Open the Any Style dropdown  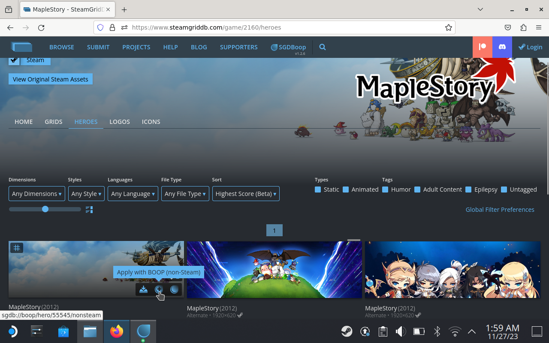[x=86, y=194]
